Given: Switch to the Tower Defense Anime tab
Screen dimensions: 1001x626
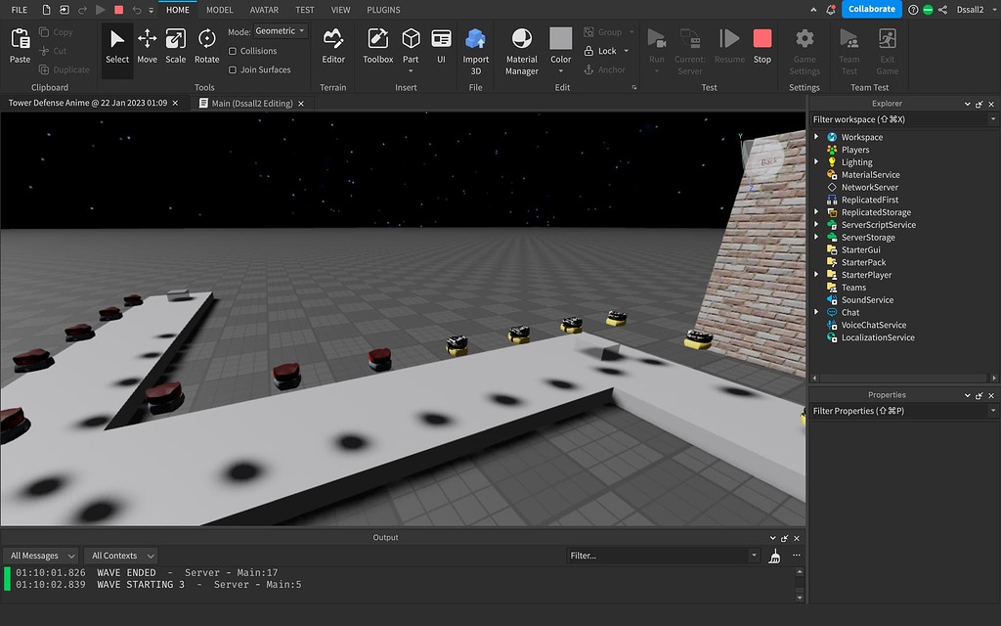Looking at the screenshot, I should tap(89, 102).
